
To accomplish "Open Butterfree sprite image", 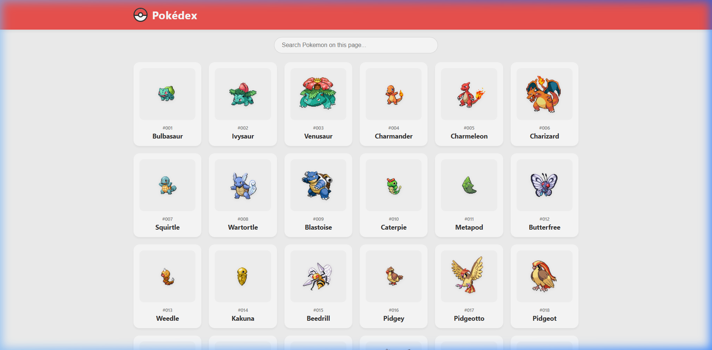I will tap(544, 185).
